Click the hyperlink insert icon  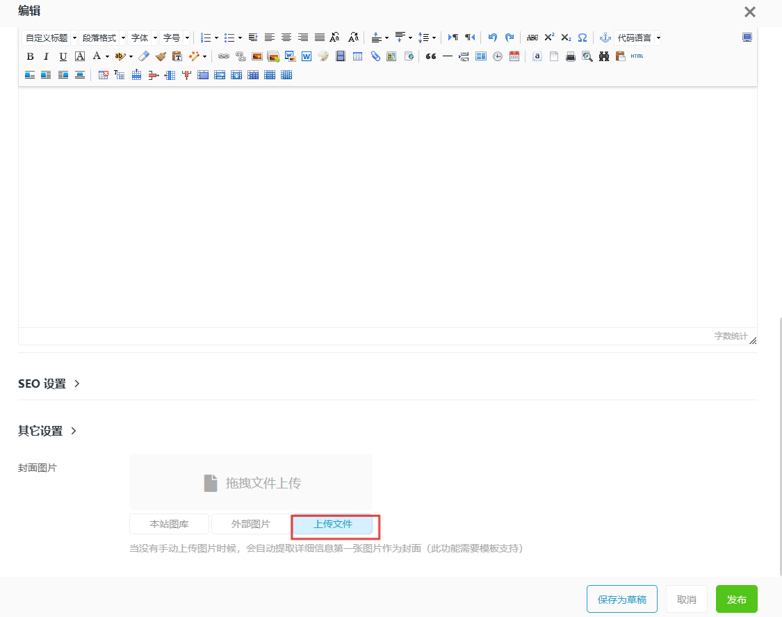223,56
